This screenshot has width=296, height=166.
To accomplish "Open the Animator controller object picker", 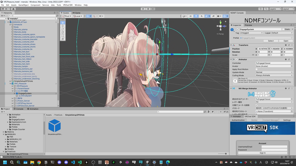I will coord(292,63).
